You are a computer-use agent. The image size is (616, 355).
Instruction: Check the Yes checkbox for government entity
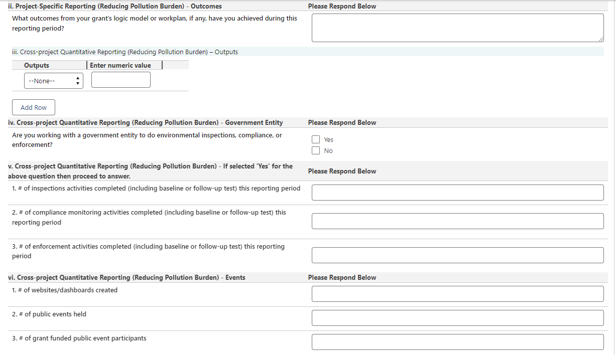tap(316, 139)
